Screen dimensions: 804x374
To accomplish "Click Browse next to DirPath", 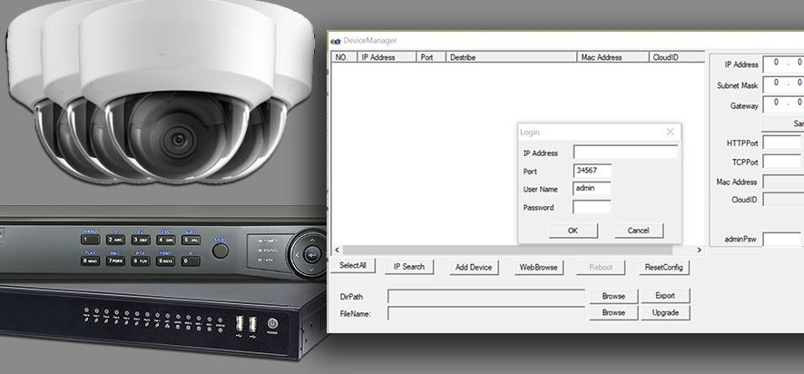I will [x=613, y=296].
